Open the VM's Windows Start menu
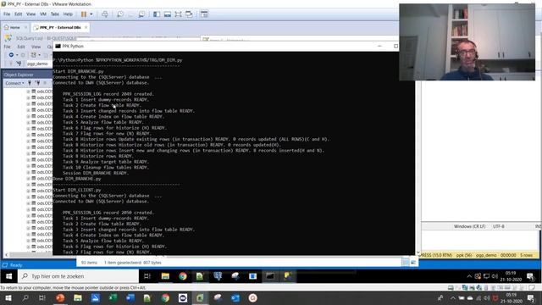 pyautogui.click(x=9, y=276)
